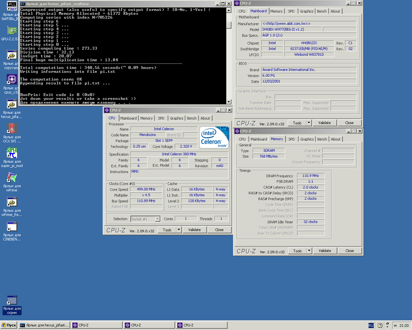Click the CPU-Z title icon in Mainboard window

click(x=237, y=3)
